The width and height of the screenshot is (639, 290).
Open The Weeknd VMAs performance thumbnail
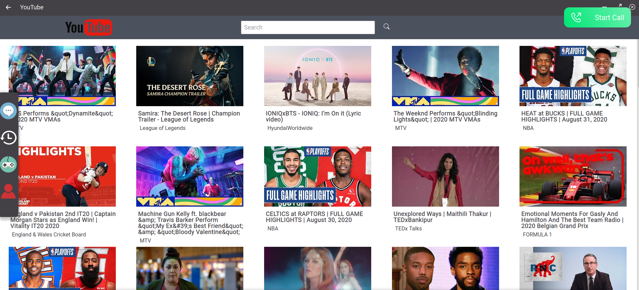(446, 76)
